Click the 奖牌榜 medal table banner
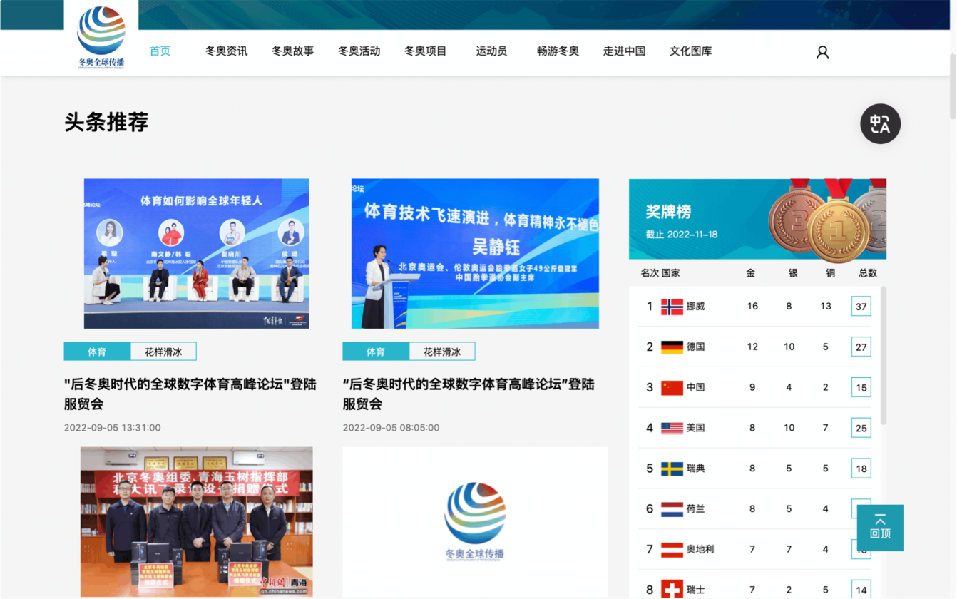Viewport: 957px width, 599px height. (x=757, y=219)
